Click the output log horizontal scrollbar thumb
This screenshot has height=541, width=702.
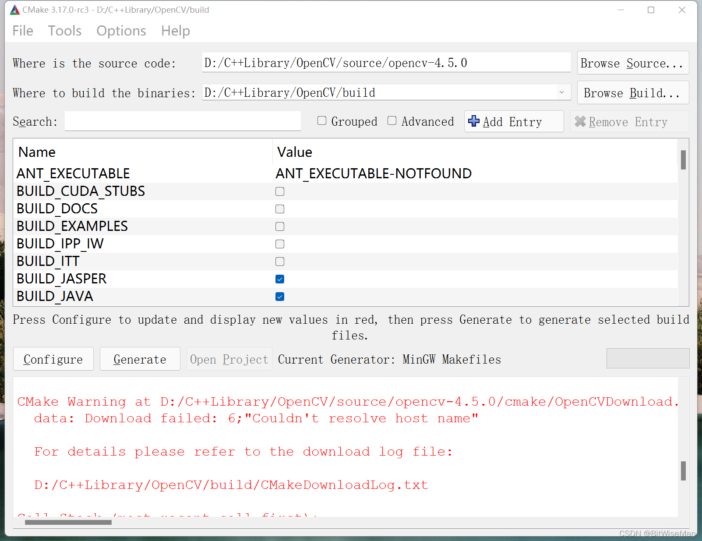68,522
